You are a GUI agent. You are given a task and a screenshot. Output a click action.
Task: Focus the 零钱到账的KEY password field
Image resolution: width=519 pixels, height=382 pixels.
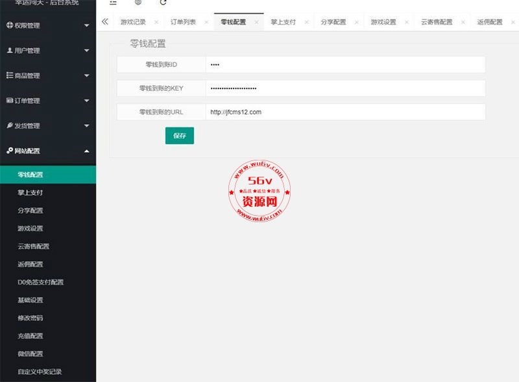click(346, 88)
